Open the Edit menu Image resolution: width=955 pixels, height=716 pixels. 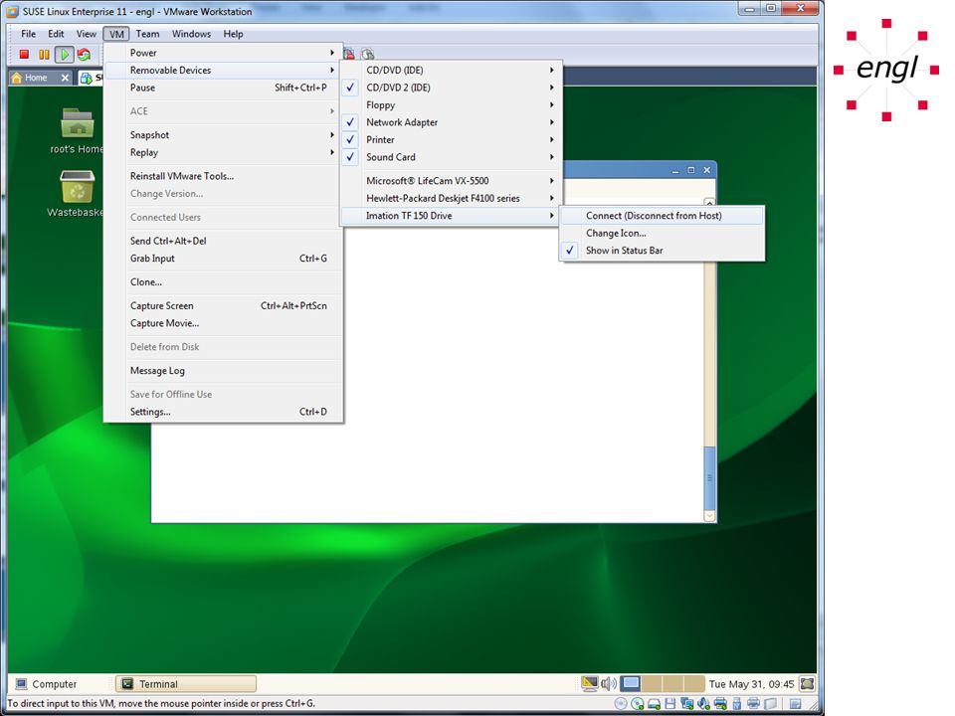pos(56,34)
